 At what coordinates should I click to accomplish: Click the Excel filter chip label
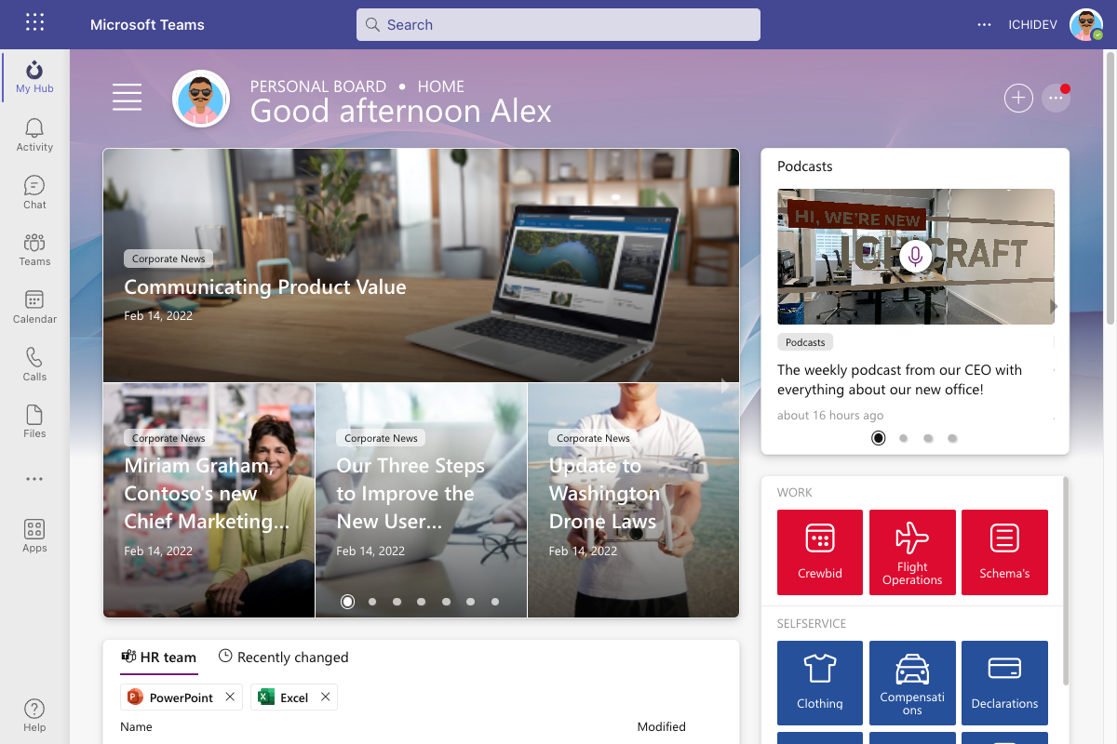(x=294, y=697)
